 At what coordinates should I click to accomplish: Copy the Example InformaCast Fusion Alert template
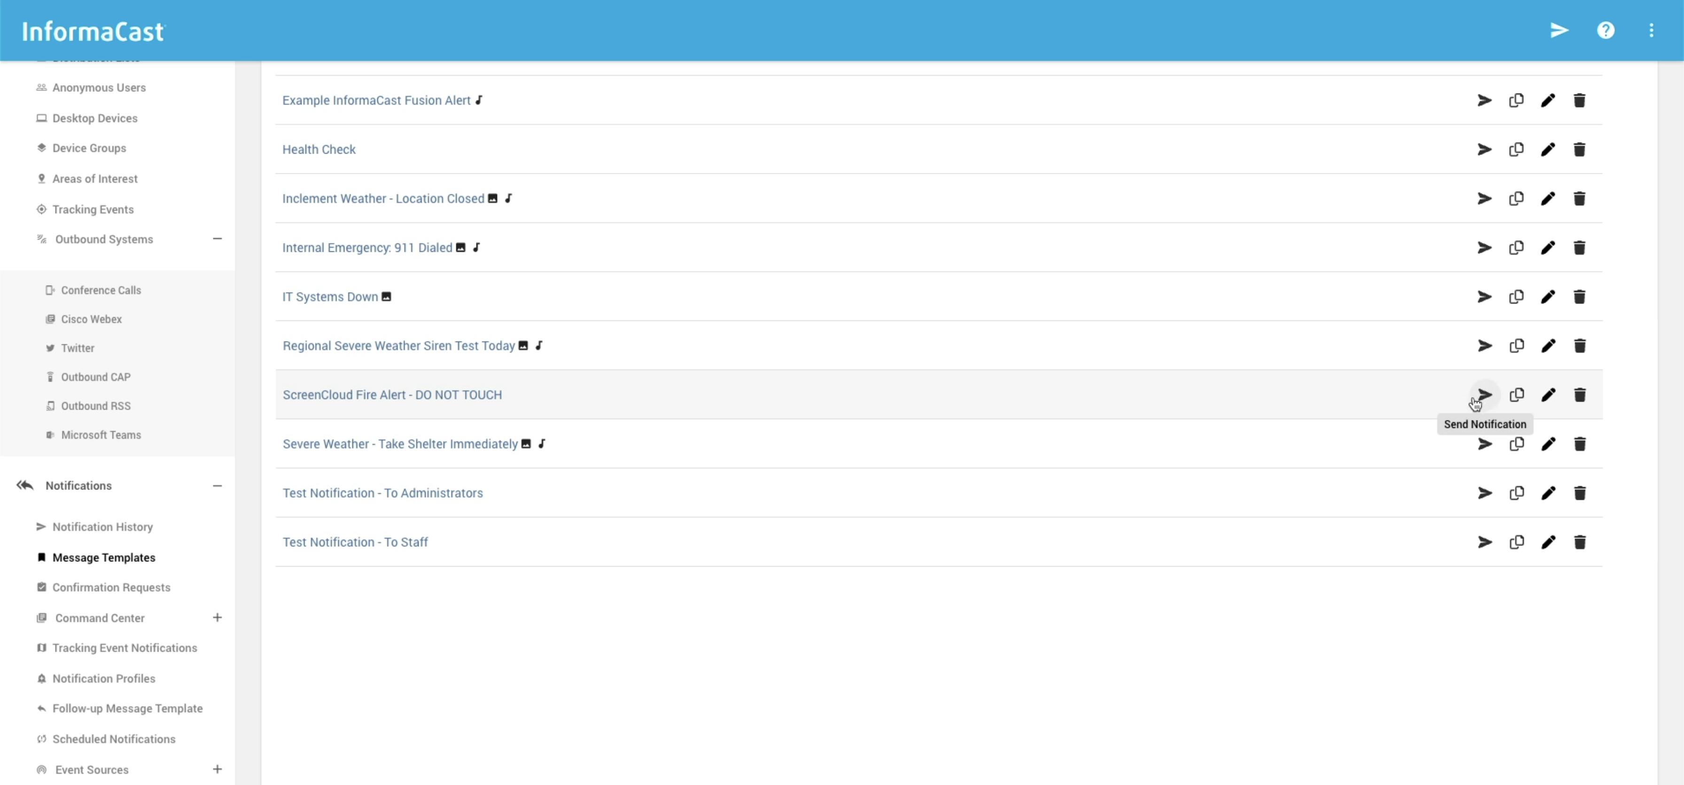coord(1516,101)
